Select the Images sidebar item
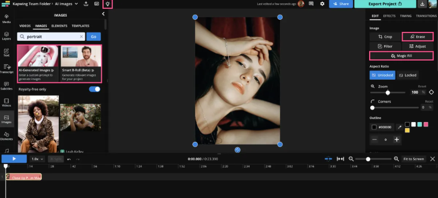 (7, 119)
